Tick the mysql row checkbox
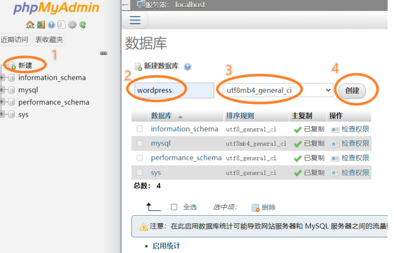 click(x=140, y=143)
